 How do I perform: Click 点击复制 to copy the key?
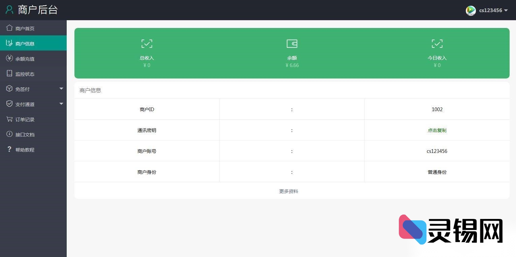[437, 130]
